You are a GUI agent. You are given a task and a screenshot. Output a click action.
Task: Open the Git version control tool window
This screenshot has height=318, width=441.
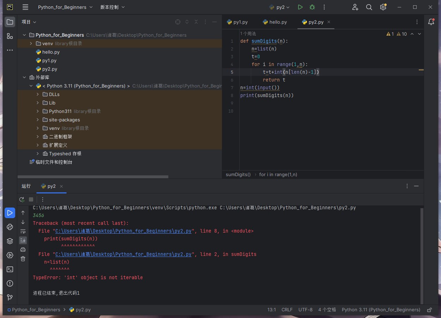click(x=10, y=297)
